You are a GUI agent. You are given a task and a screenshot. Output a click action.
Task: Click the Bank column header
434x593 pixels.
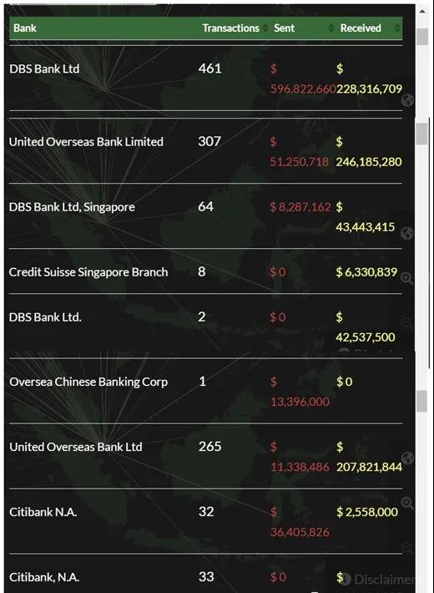[25, 28]
